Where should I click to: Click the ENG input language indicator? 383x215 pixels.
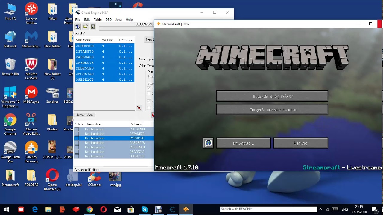[x=345, y=209]
